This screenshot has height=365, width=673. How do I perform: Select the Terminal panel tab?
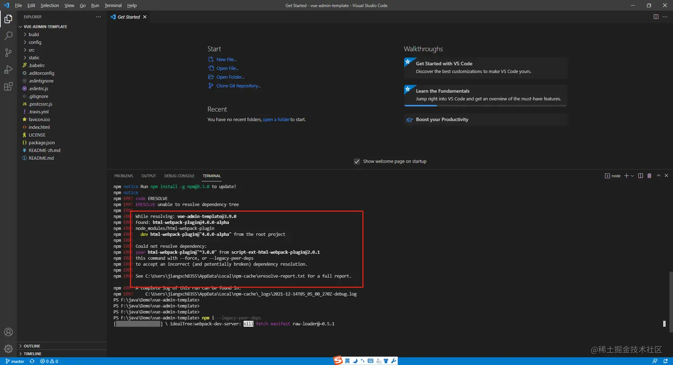pyautogui.click(x=211, y=176)
